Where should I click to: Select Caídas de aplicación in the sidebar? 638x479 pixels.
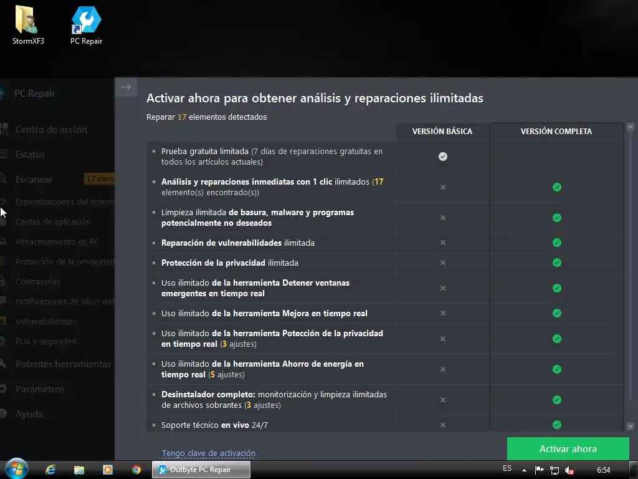coord(53,221)
